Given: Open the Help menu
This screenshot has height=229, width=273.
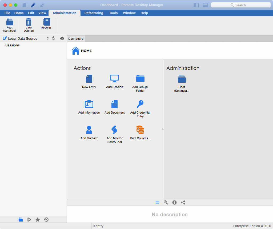Looking at the screenshot, I should 144,13.
